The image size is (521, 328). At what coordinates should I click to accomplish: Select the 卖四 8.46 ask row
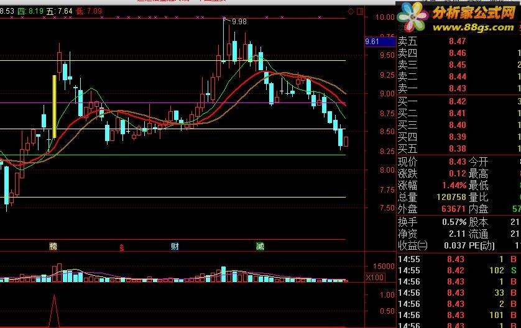click(x=459, y=53)
